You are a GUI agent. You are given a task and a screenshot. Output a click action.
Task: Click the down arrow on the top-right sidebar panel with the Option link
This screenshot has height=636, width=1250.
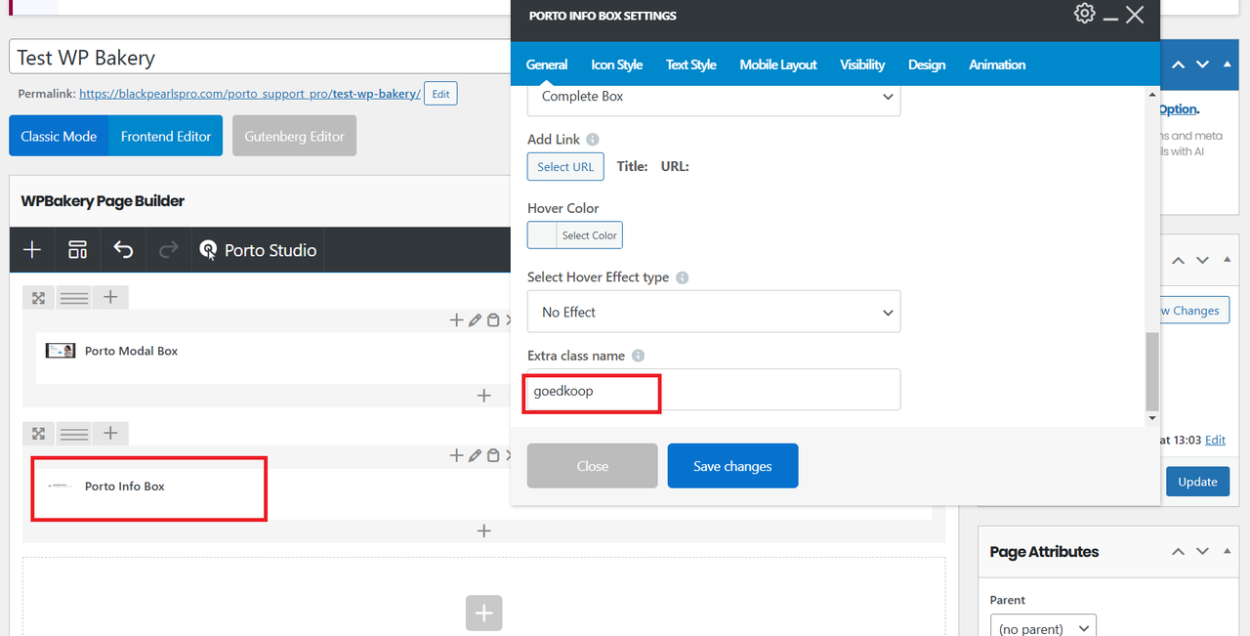click(1202, 64)
